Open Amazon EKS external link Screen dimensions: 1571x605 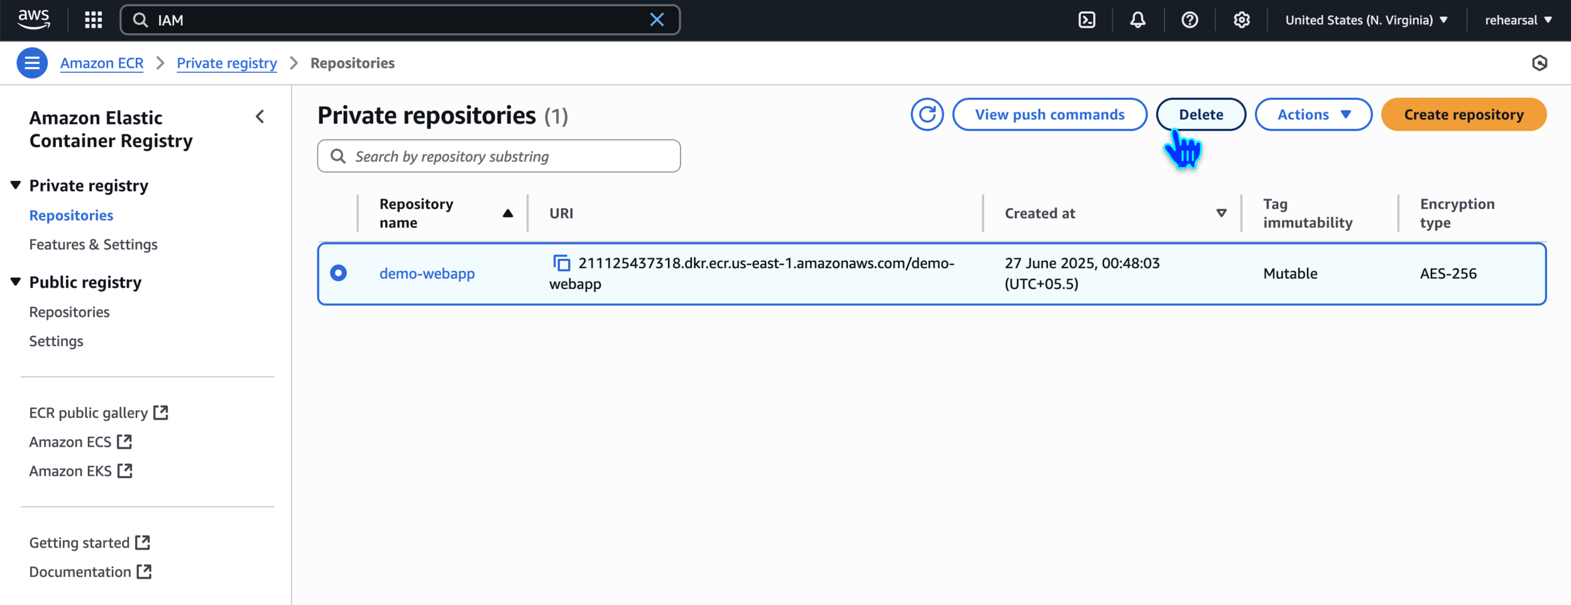(80, 471)
